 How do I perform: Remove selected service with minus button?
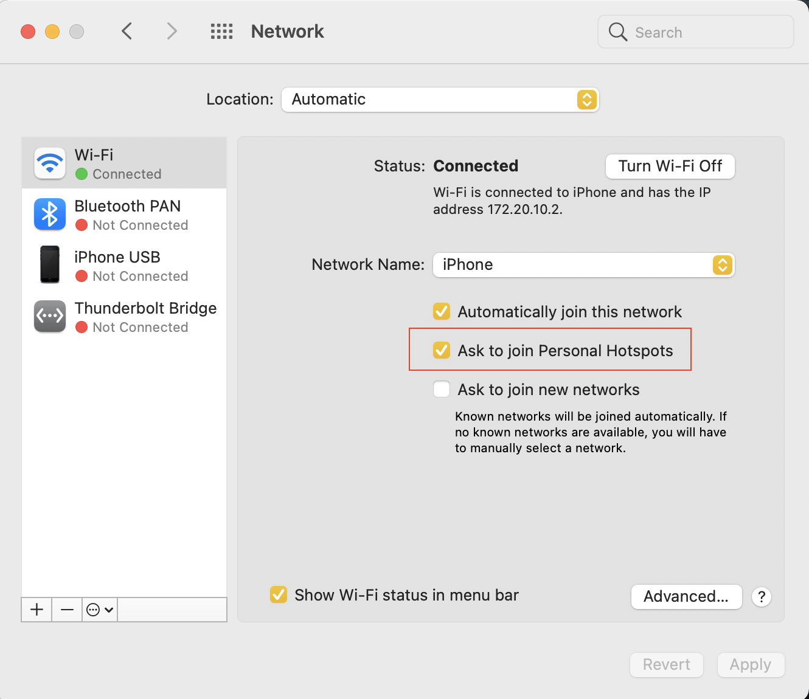[67, 610]
